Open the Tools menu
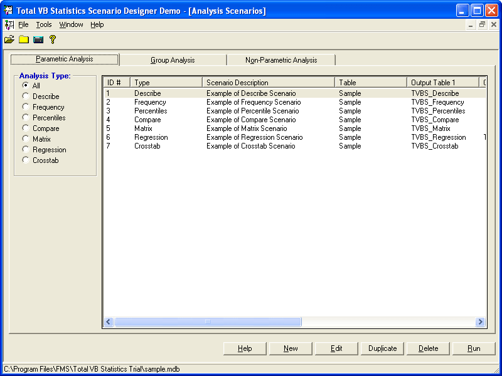Screen dimensions: 502x376 click(43, 24)
